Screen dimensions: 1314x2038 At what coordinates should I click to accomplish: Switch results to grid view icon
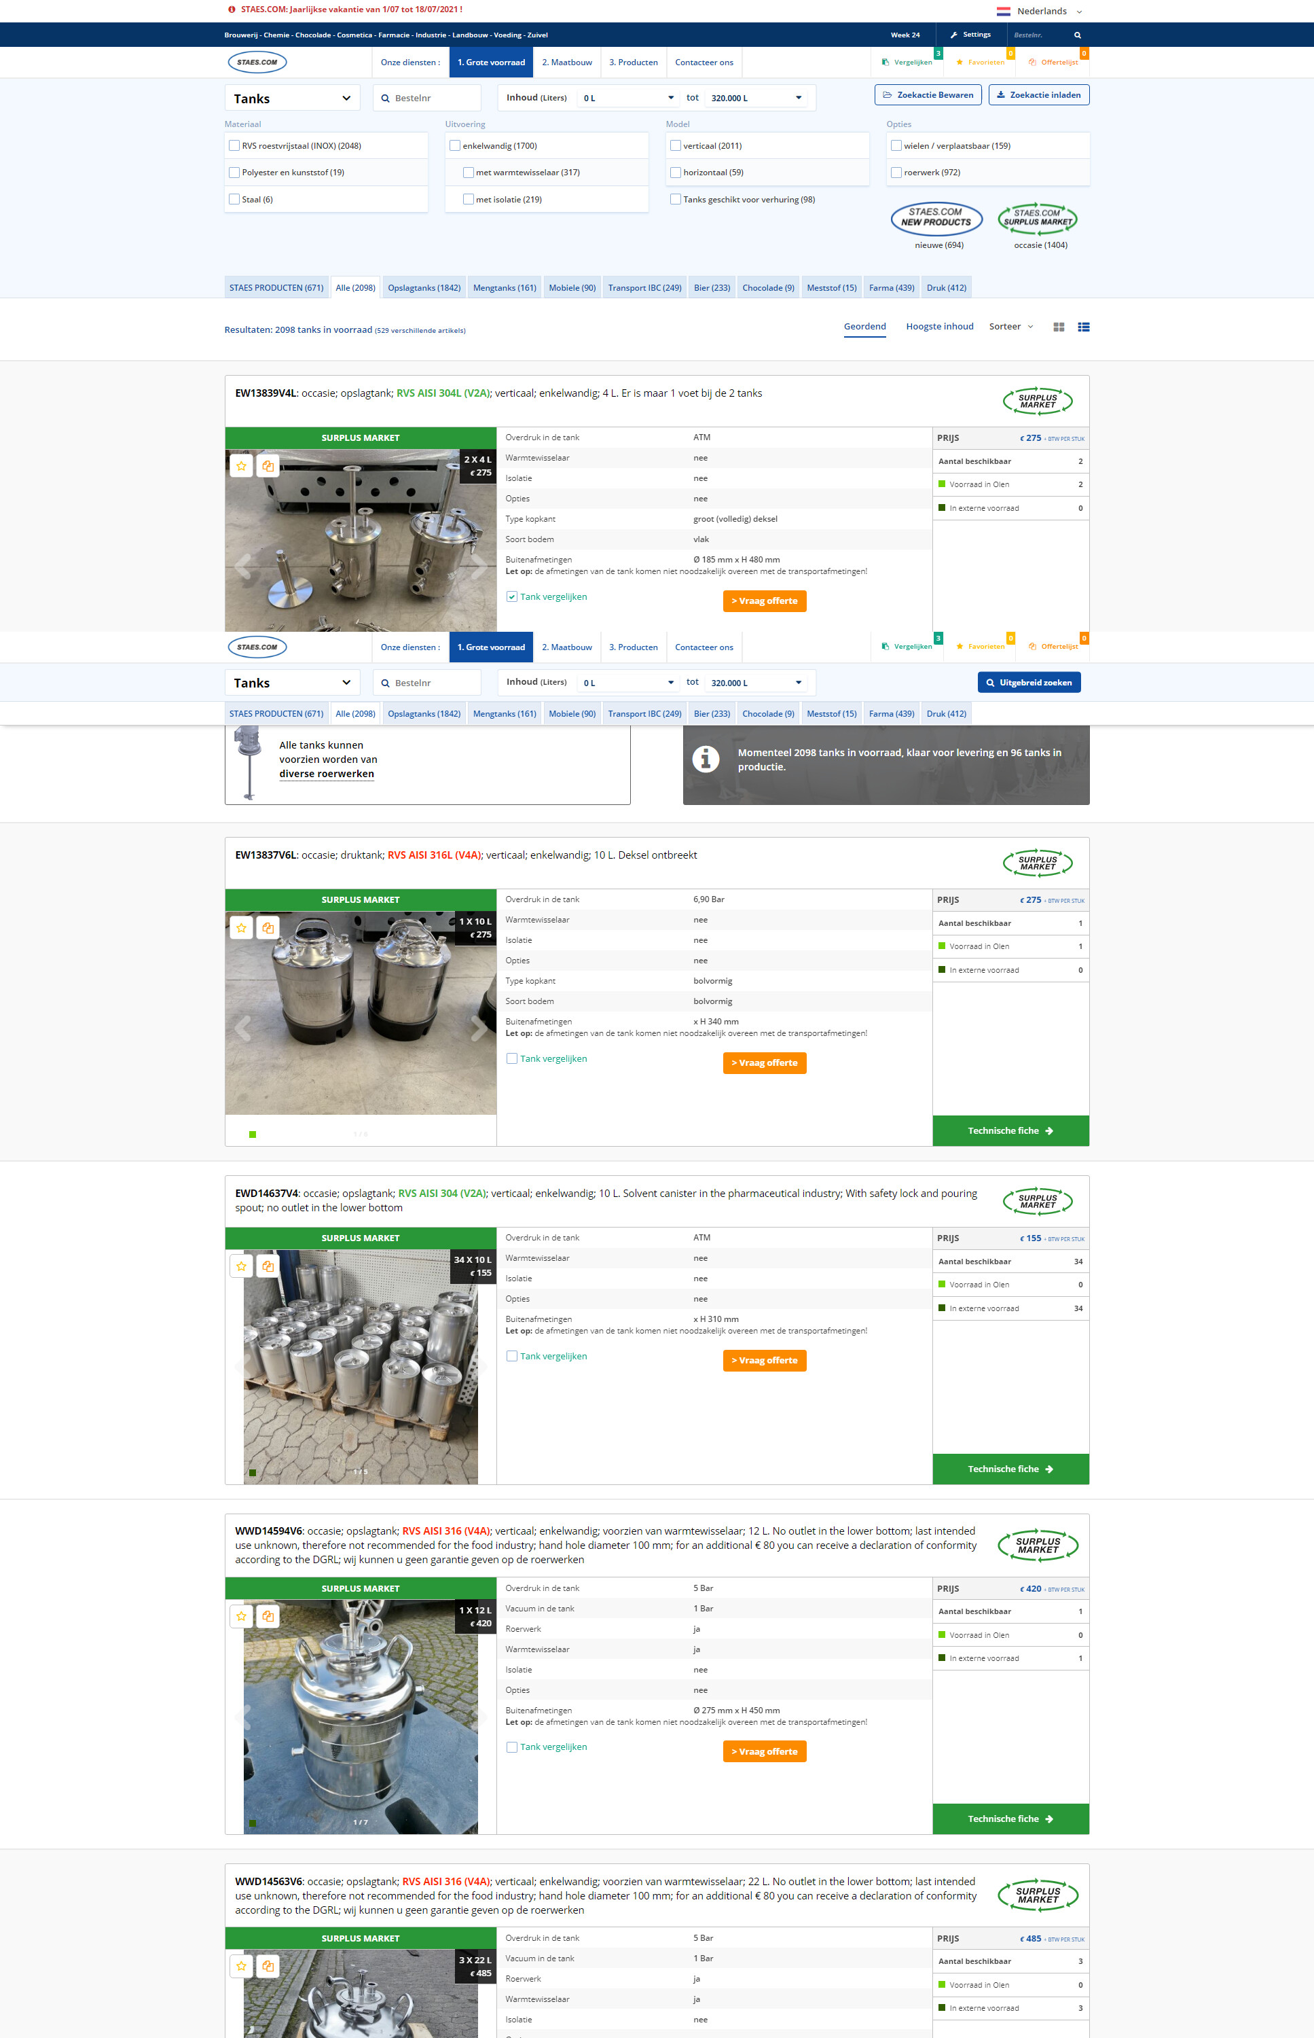pos(1059,326)
